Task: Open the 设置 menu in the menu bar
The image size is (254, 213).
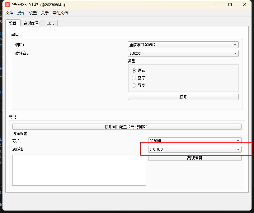Action: [33, 13]
